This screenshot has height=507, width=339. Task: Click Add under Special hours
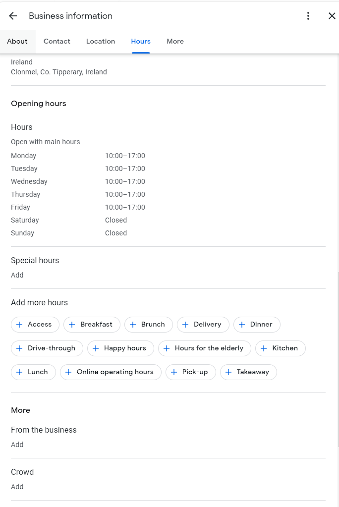tap(17, 275)
